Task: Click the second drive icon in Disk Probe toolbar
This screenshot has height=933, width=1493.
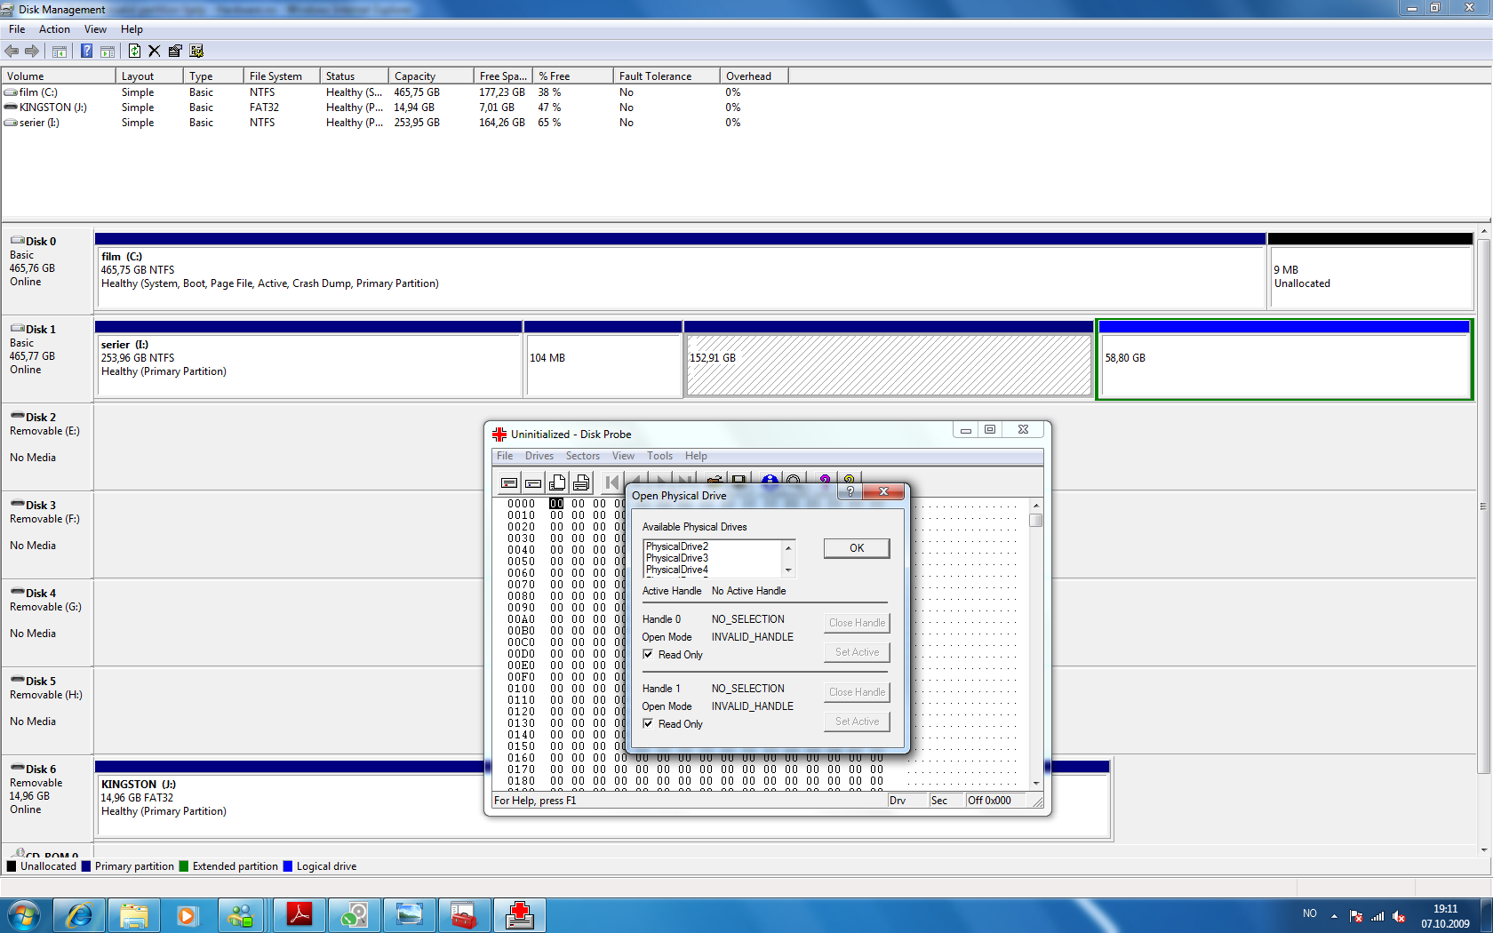Action: pos(533,482)
